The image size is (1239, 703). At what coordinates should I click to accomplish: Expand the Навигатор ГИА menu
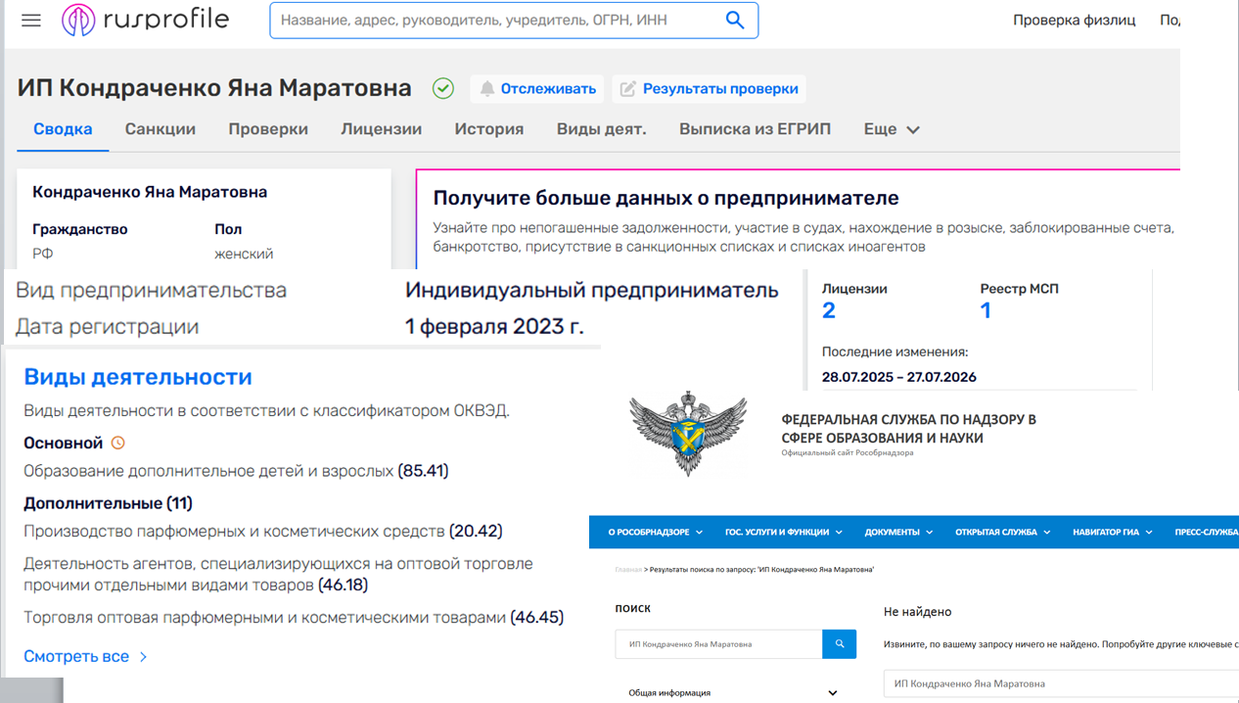pos(1113,532)
